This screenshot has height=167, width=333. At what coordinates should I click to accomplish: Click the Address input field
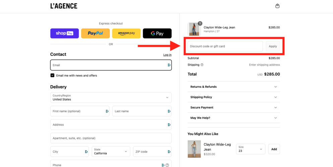point(111,125)
